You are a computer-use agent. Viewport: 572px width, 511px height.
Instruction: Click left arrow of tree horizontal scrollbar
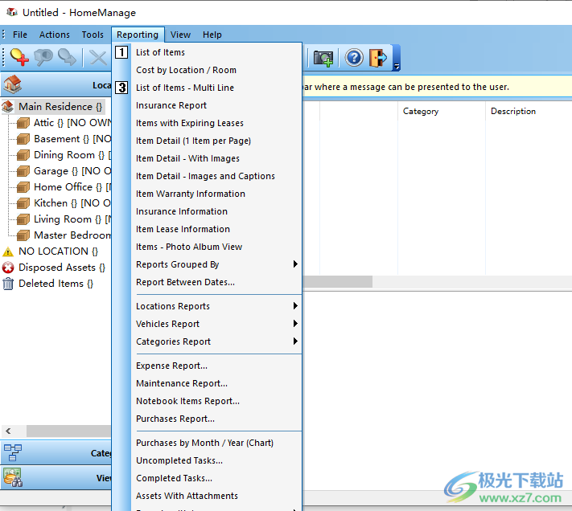click(x=8, y=431)
